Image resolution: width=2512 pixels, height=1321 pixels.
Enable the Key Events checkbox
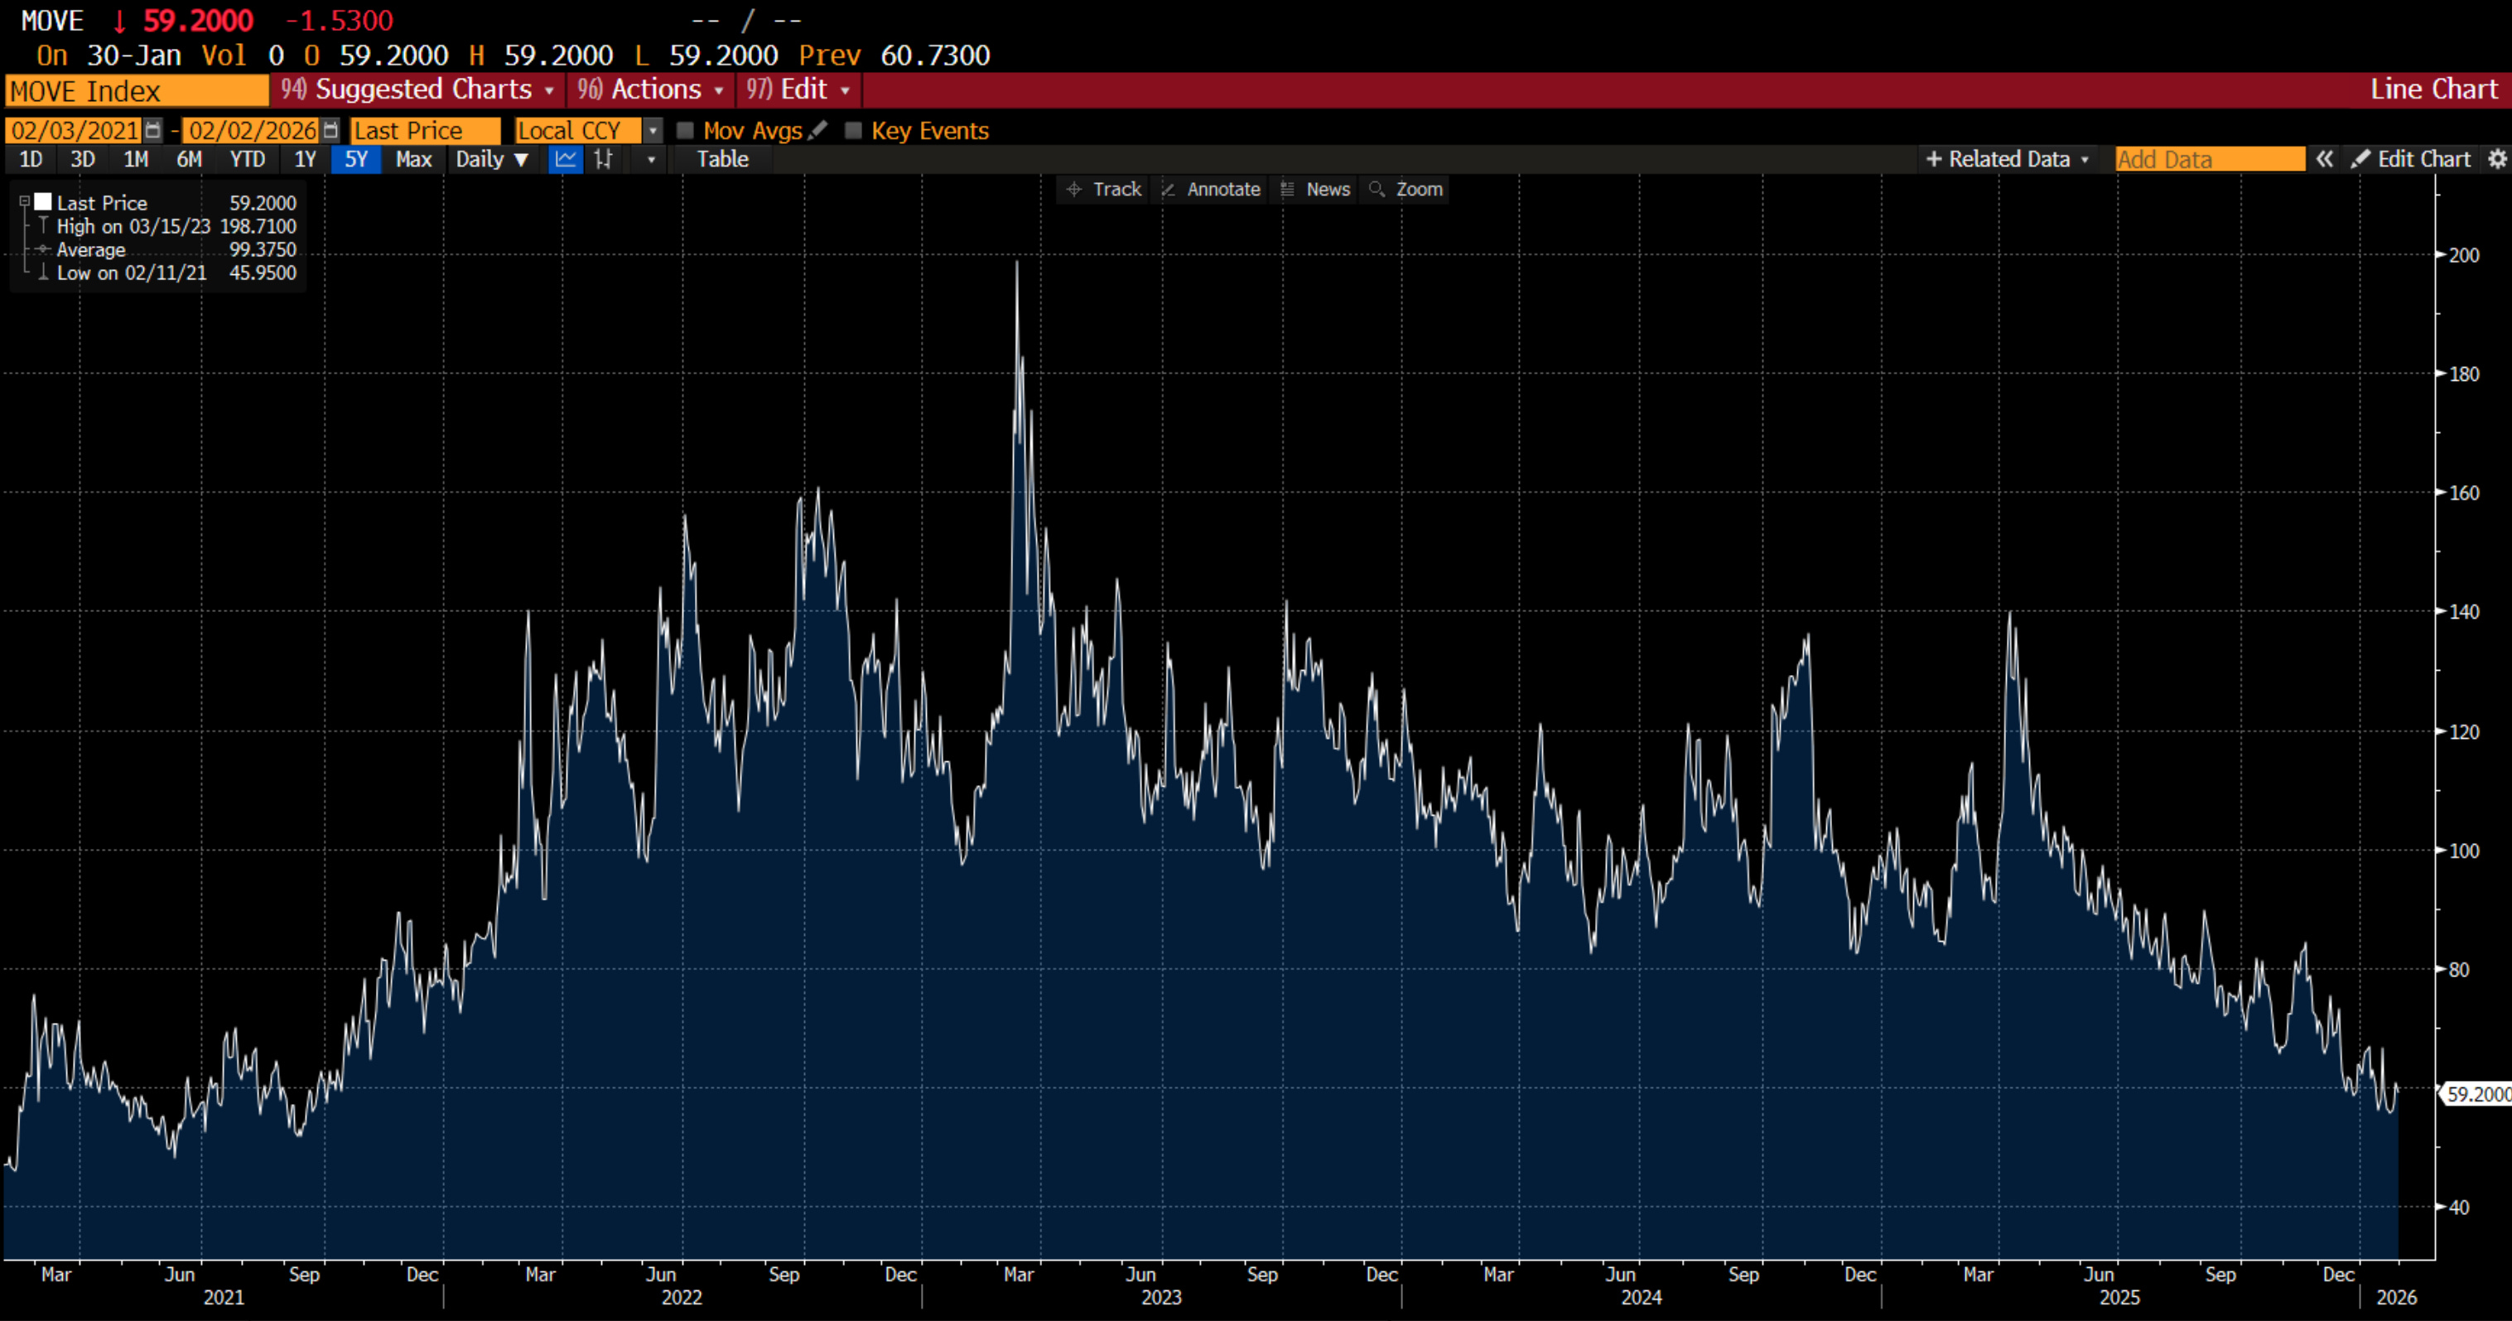853,131
